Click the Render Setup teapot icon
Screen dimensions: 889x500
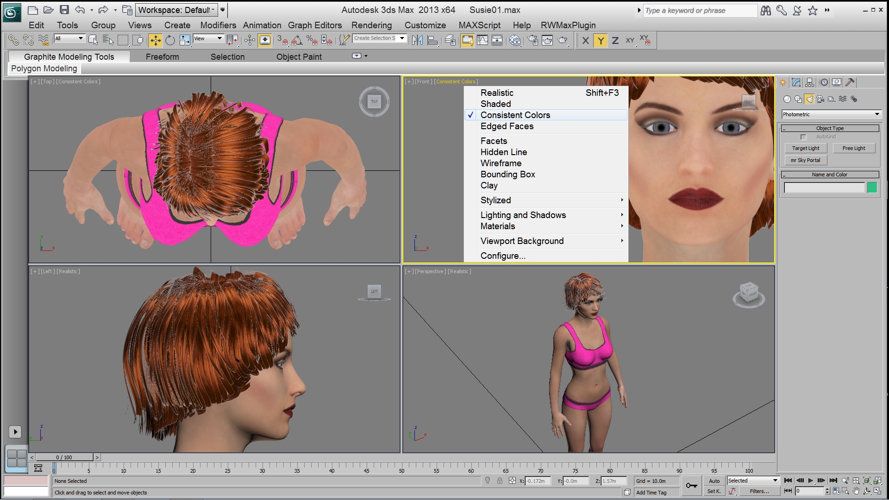pyautogui.click(x=533, y=41)
